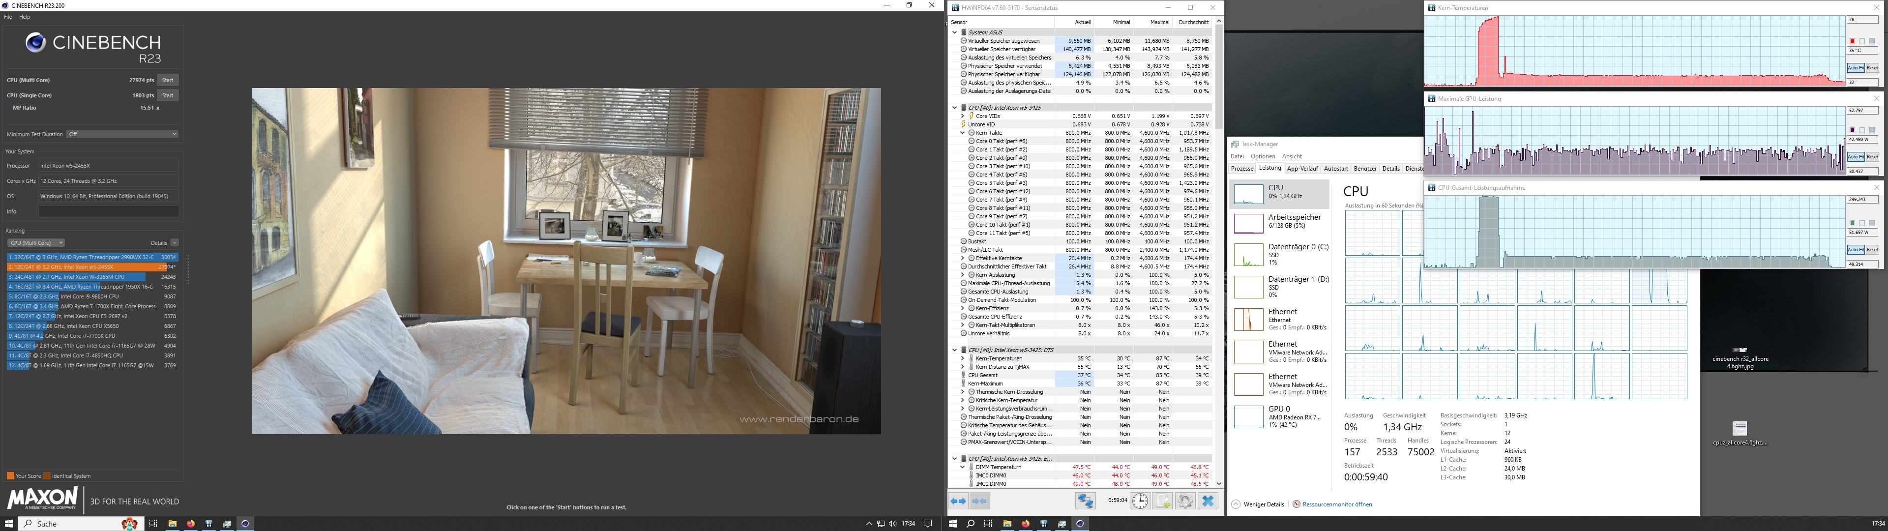The image size is (1888, 531).
Task: Collapse DIMM Temperatur sensor tree
Action: (962, 467)
